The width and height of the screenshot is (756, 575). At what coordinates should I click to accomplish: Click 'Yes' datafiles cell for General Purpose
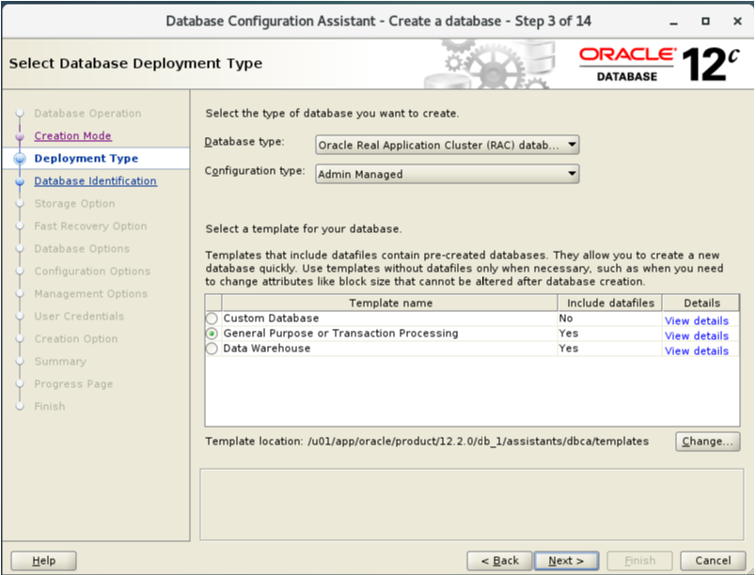569,334
